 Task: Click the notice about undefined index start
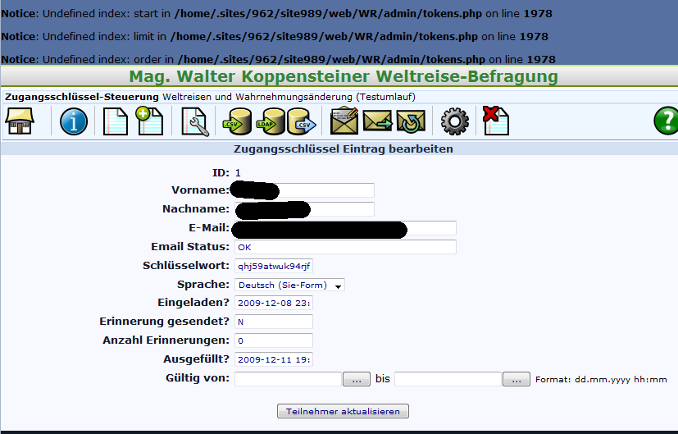pyautogui.click(x=277, y=14)
